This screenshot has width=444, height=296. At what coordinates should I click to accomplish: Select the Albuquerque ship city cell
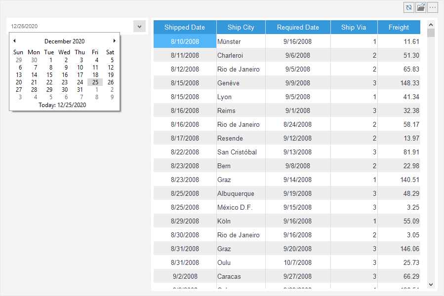(241, 193)
